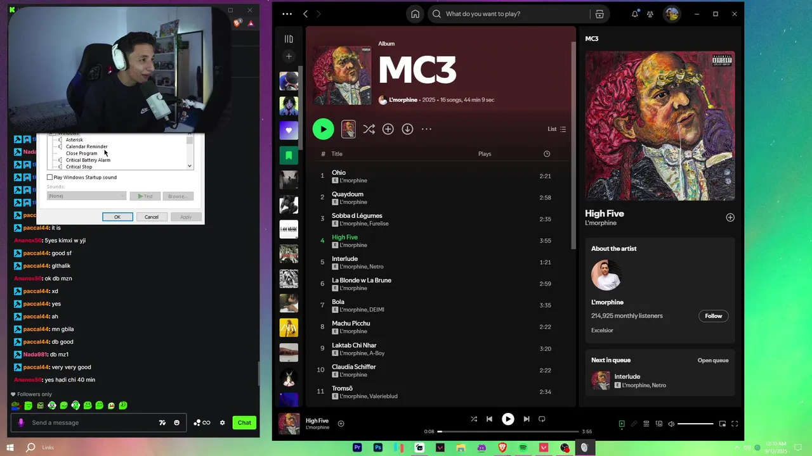The width and height of the screenshot is (812, 456).
Task: Open Spotify three-dot main menu
Action: [x=287, y=14]
